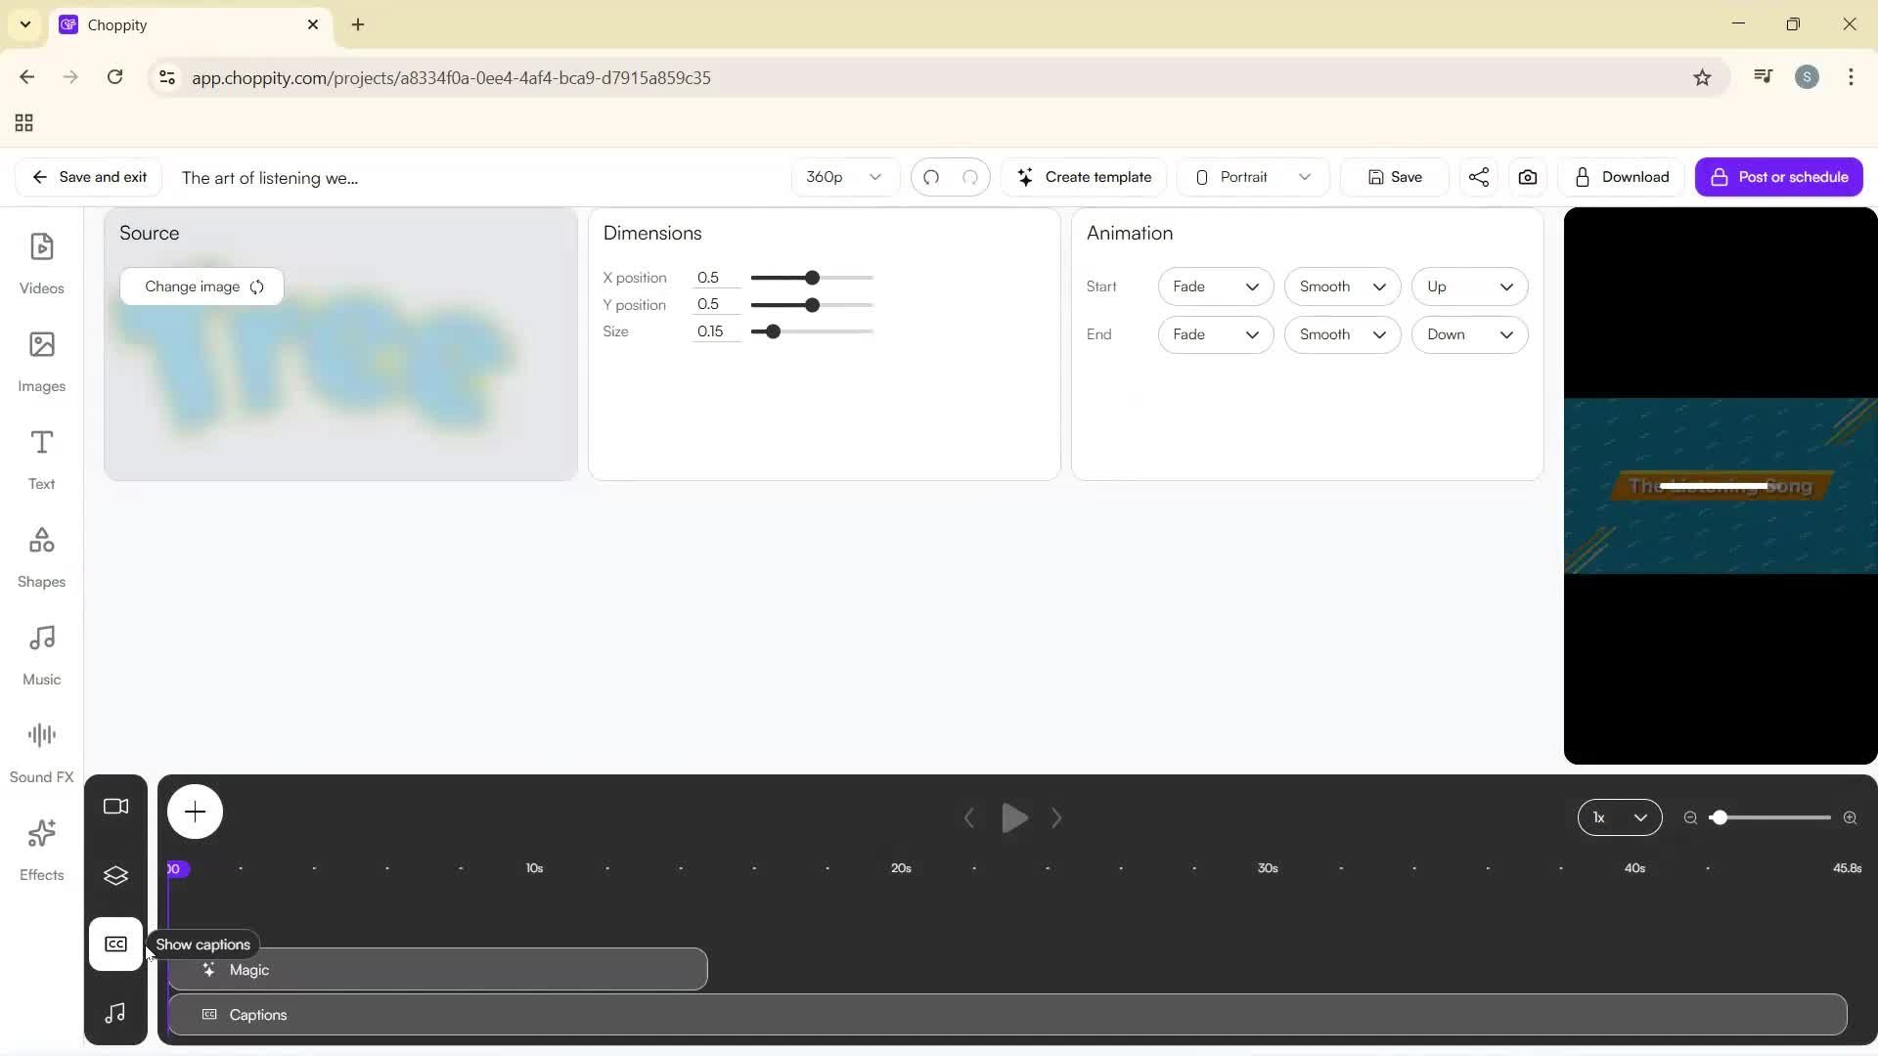Click the add element plus button

click(x=195, y=812)
